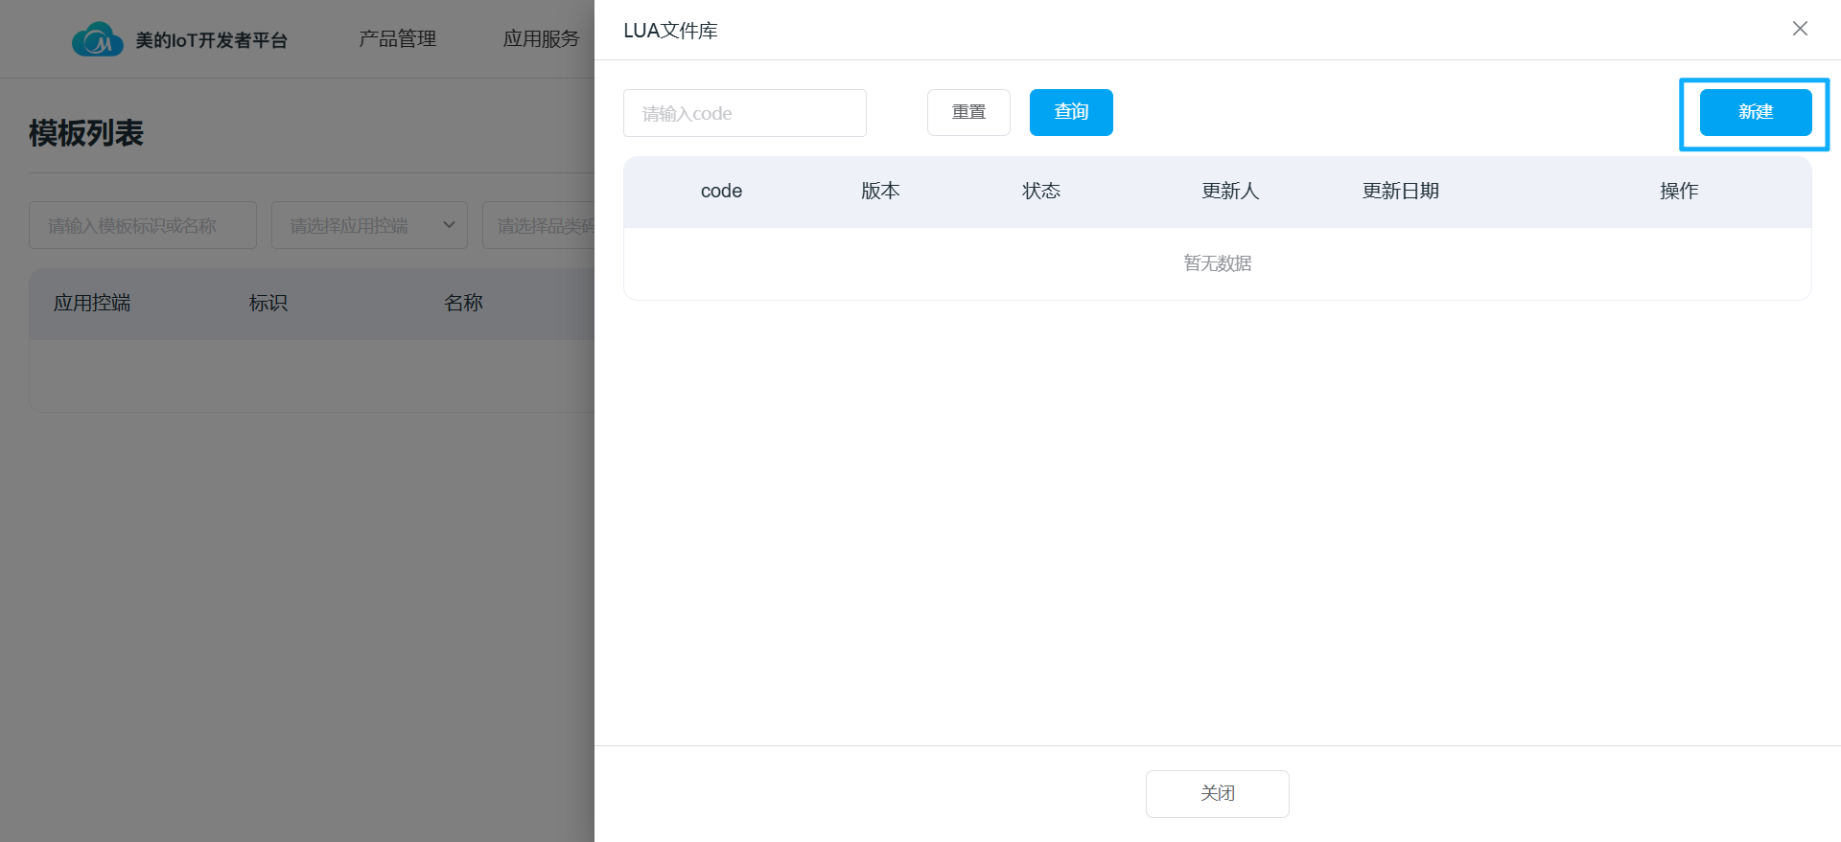Open the 产品管理 menu
This screenshot has width=1841, height=842.
coord(397,39)
